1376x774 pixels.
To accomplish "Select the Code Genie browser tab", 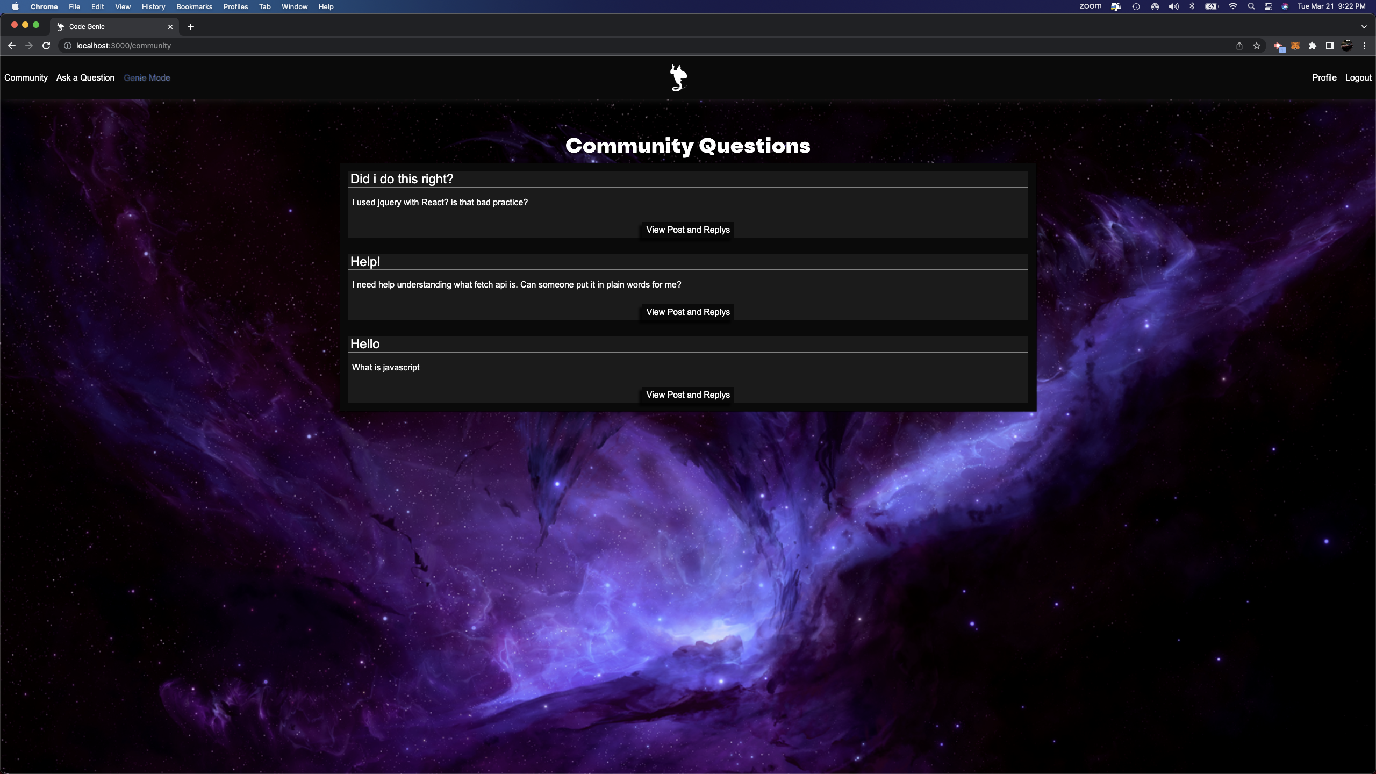I will tap(114, 26).
